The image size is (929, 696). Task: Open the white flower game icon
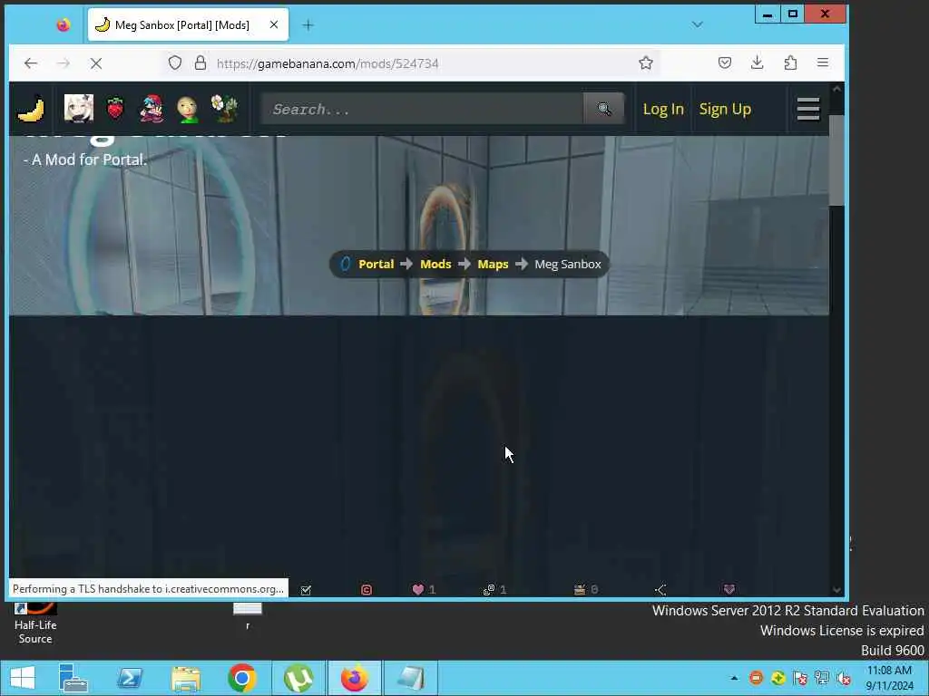[x=225, y=109]
